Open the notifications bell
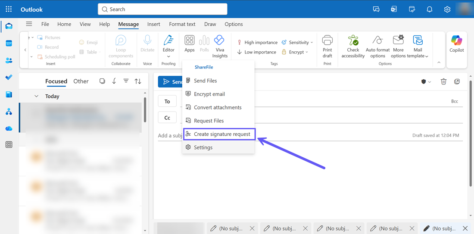 coord(429,9)
